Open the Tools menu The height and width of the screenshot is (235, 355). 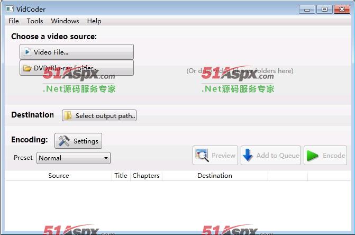[35, 21]
